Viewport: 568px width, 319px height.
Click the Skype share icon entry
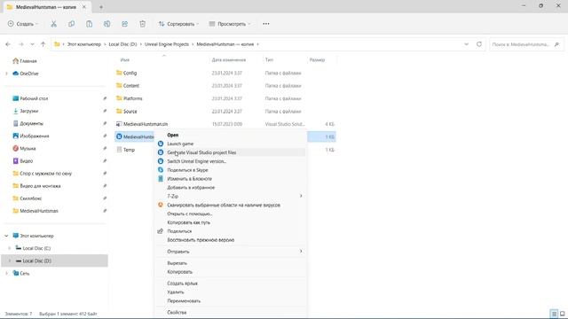[161, 169]
